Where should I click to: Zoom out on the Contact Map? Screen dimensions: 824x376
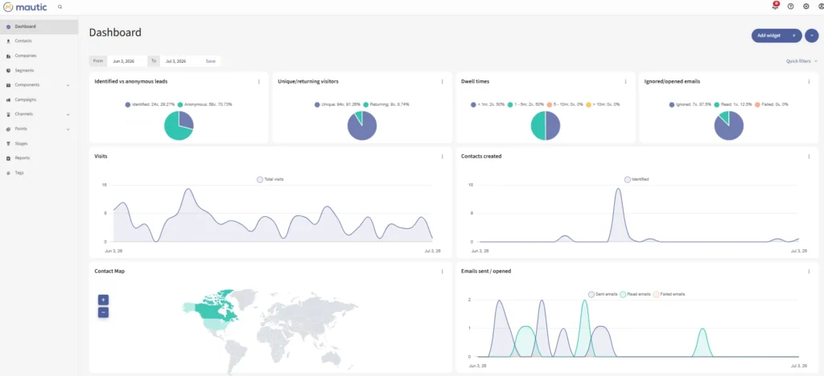point(103,312)
